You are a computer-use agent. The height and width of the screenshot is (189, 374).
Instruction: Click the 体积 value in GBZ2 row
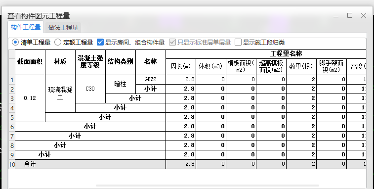pyautogui.click(x=211, y=80)
